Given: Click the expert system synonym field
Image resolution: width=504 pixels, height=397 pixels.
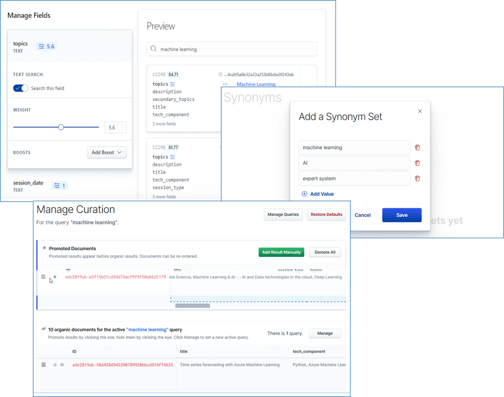Looking at the screenshot, I should pyautogui.click(x=354, y=179).
